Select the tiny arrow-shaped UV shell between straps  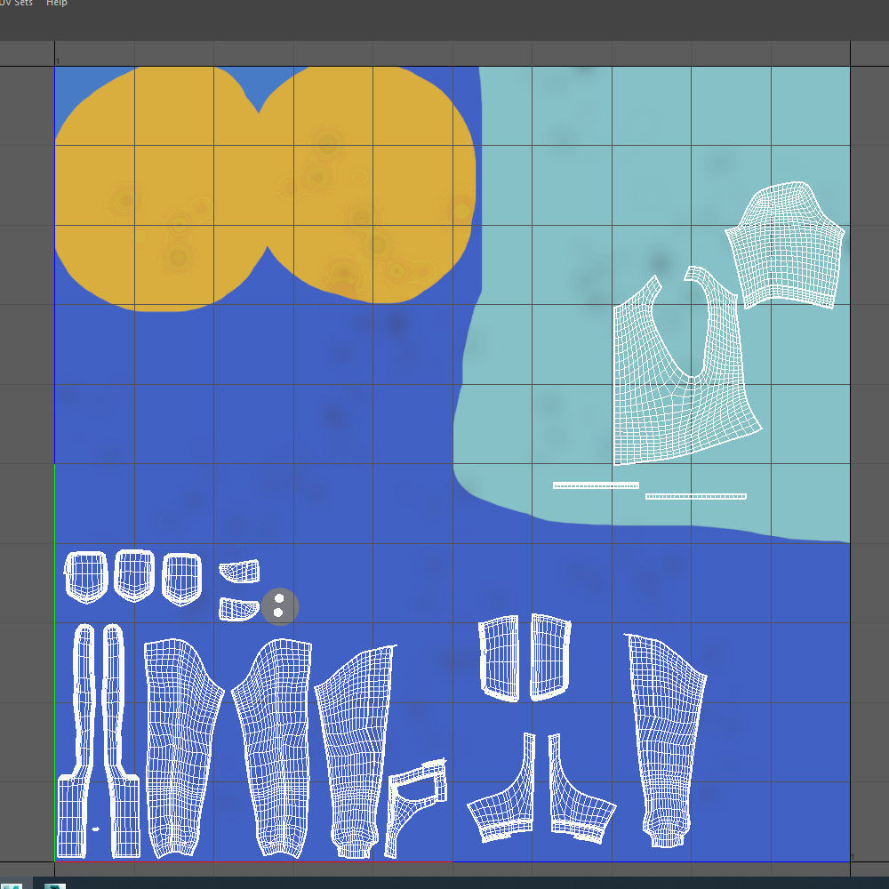click(x=95, y=829)
